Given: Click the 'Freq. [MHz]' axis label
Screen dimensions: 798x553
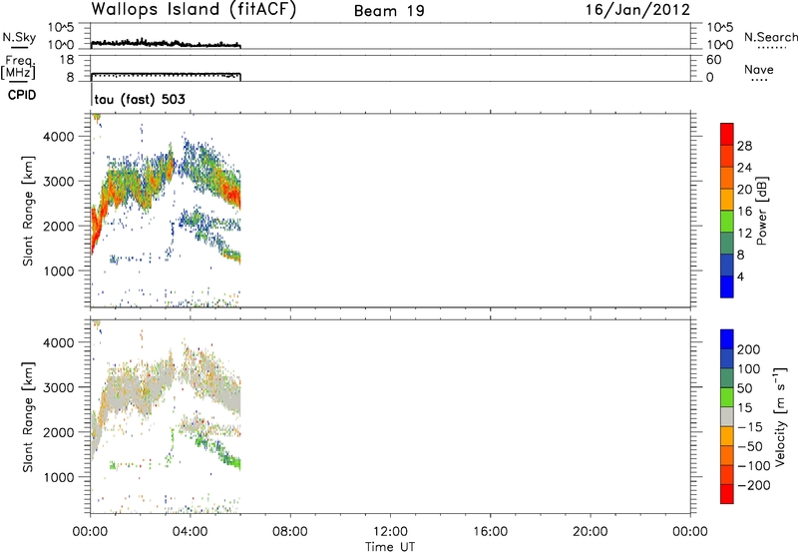Looking at the screenshot, I should (x=19, y=67).
